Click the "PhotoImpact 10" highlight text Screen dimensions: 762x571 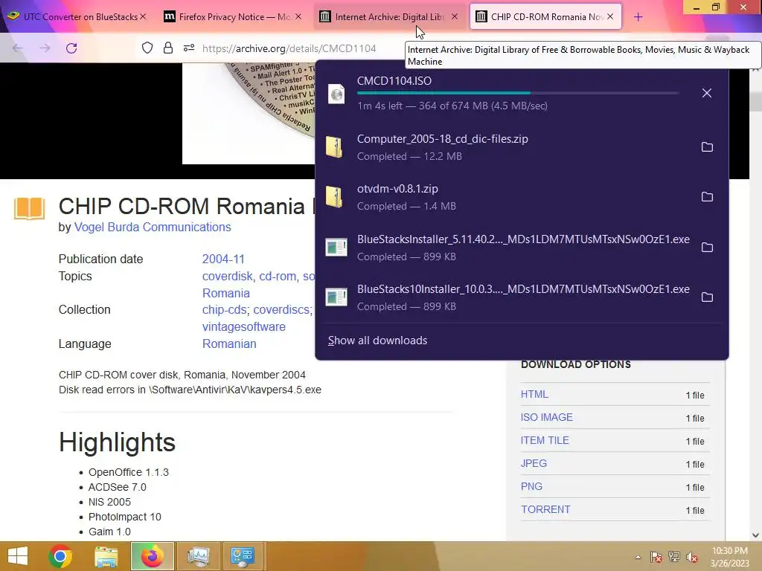click(x=124, y=517)
